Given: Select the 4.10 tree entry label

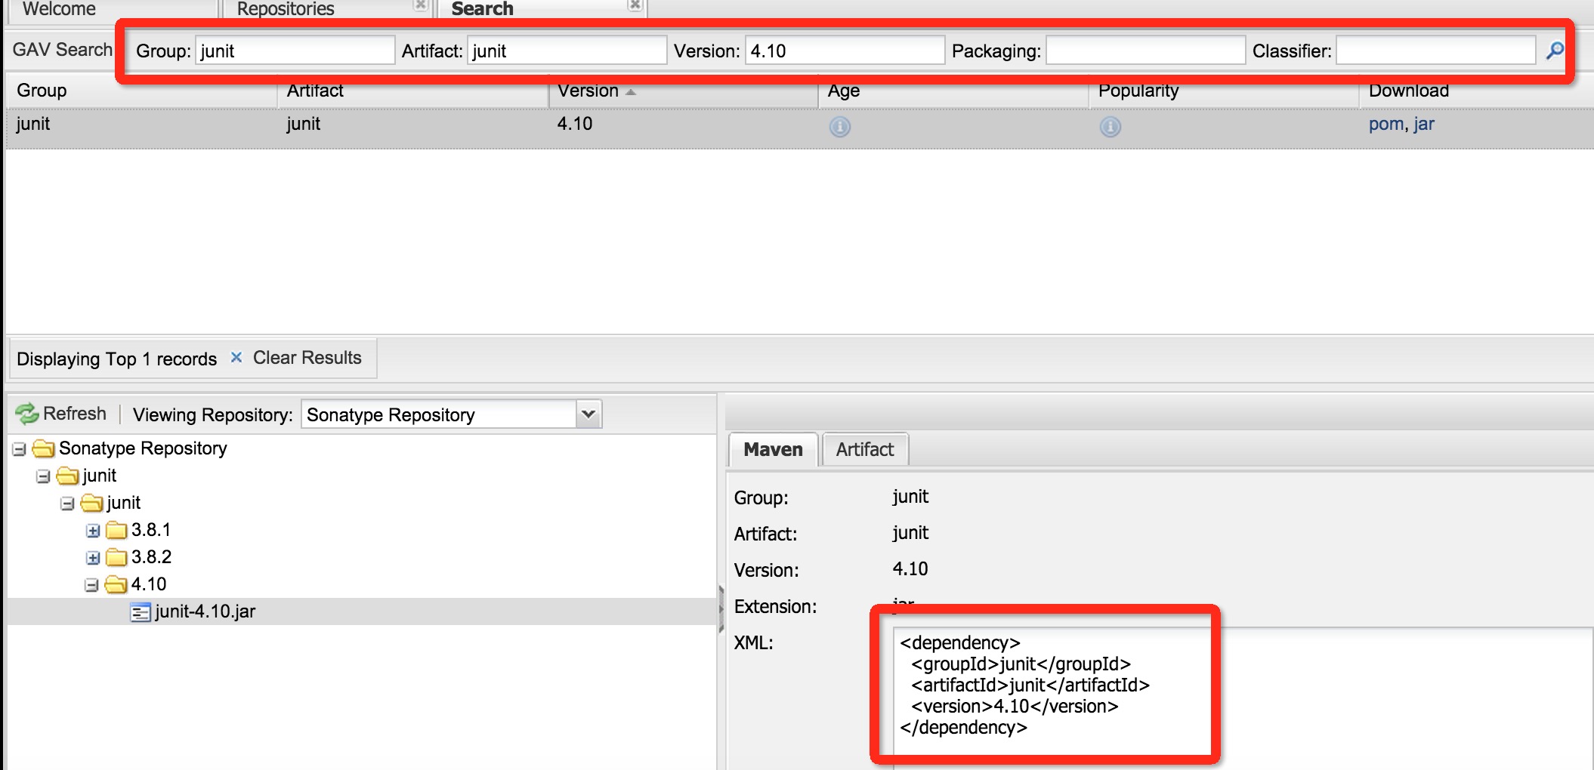Looking at the screenshot, I should 149,584.
